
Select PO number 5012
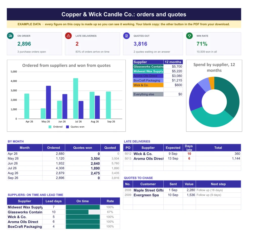(128, 154)
